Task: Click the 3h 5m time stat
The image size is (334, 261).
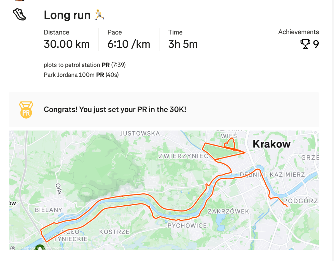Action: pos(183,44)
